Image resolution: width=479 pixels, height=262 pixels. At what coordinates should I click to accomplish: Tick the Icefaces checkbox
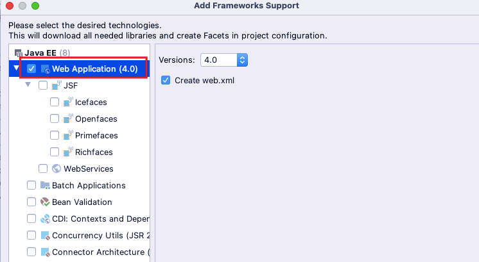click(x=55, y=102)
